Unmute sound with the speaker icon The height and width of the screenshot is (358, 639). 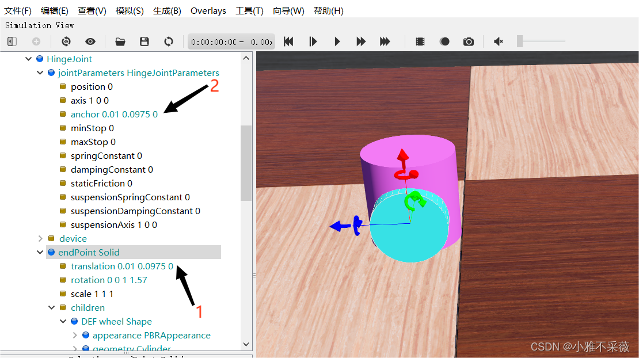click(499, 41)
